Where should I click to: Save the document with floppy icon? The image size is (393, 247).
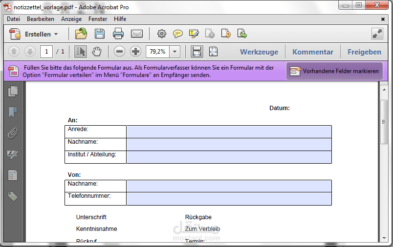coord(100,34)
